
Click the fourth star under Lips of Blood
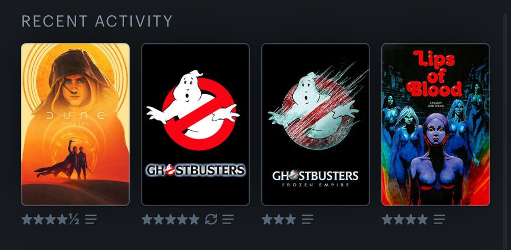tap(423, 219)
